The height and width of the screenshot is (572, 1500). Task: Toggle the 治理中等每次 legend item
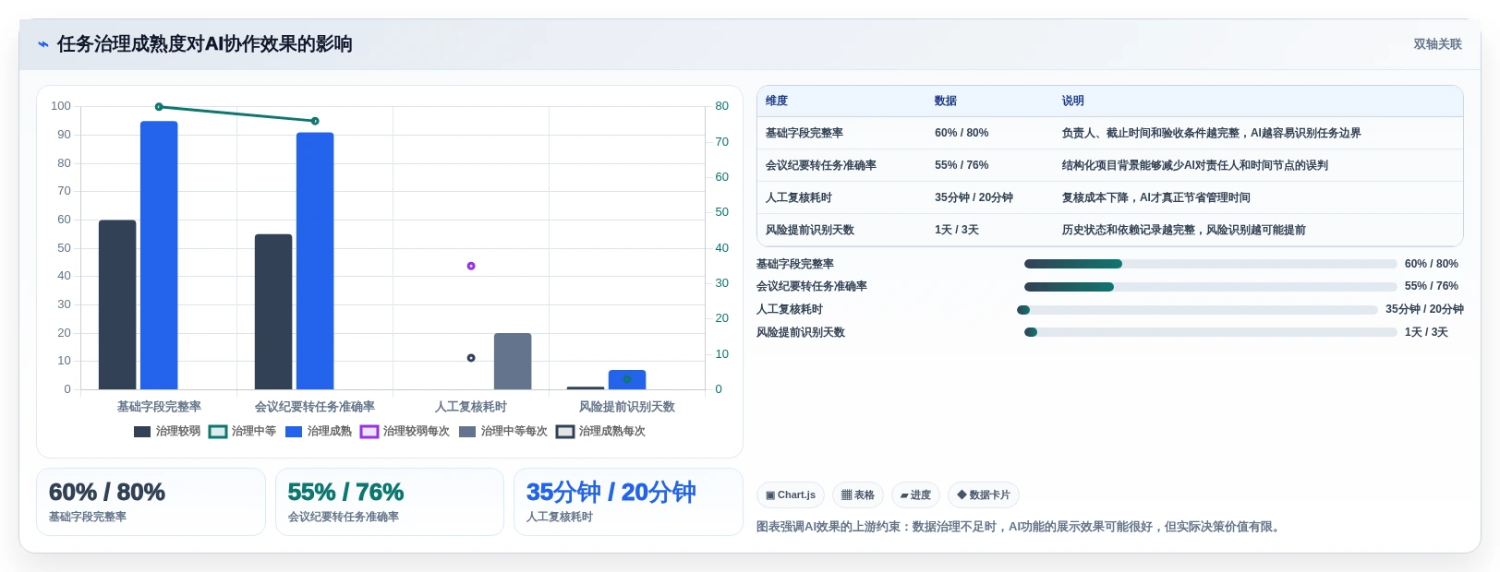click(503, 431)
